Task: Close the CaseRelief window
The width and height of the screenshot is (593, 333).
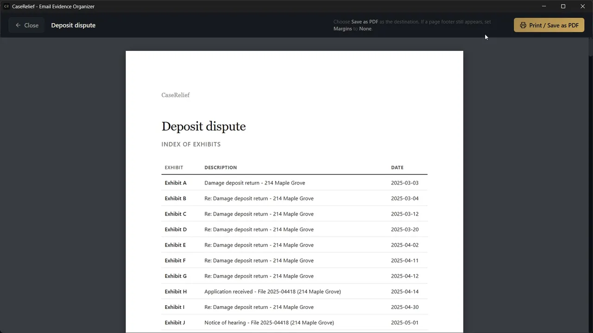Action: point(583,6)
